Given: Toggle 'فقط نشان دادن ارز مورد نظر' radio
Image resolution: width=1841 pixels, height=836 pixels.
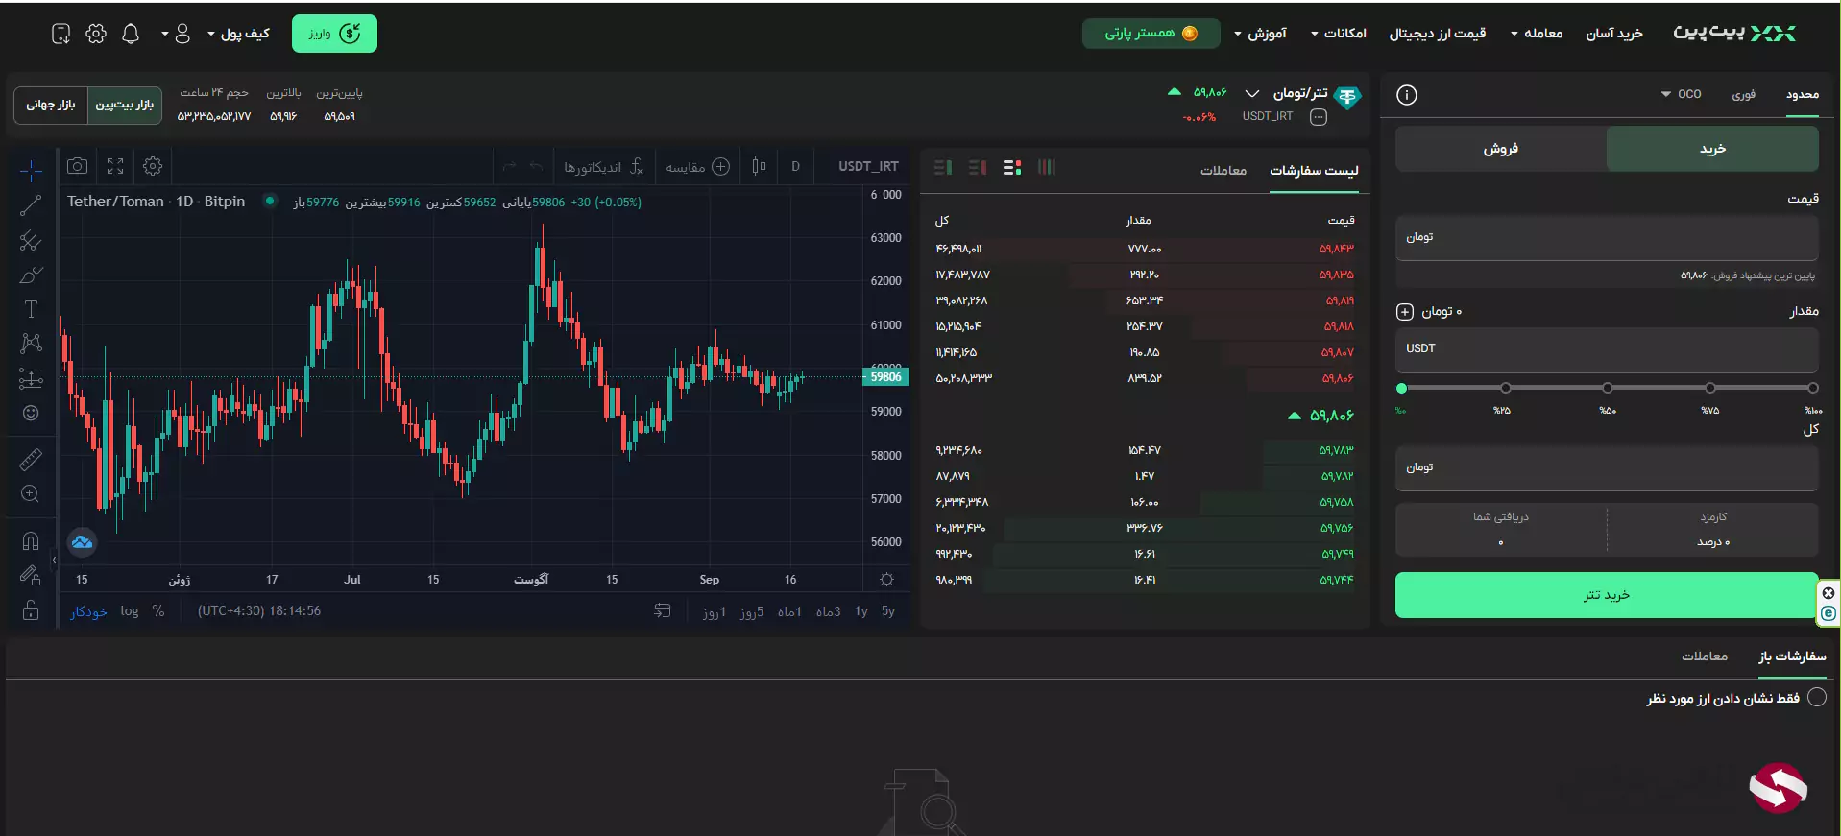Looking at the screenshot, I should pyautogui.click(x=1817, y=698).
